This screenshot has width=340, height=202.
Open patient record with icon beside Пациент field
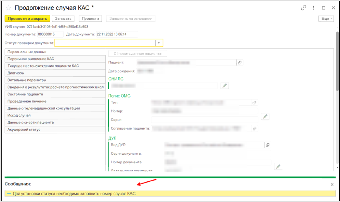tap(239, 63)
